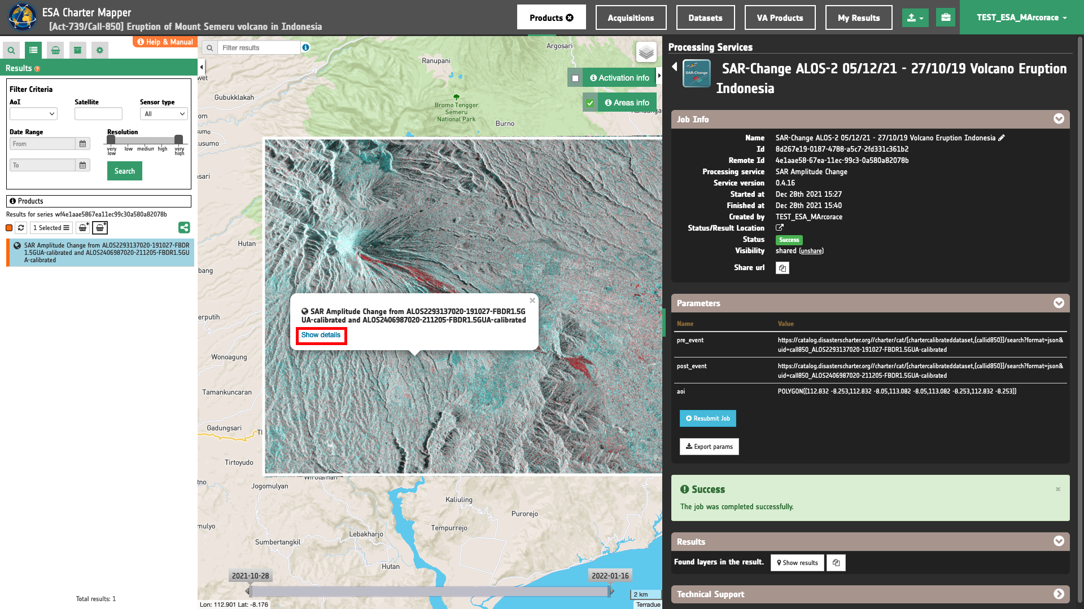
Task: Open the results list tab icon
Action: point(33,50)
